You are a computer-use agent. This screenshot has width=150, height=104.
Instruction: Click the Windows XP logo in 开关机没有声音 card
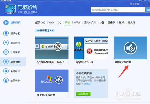pyautogui.click(x=47, y=80)
